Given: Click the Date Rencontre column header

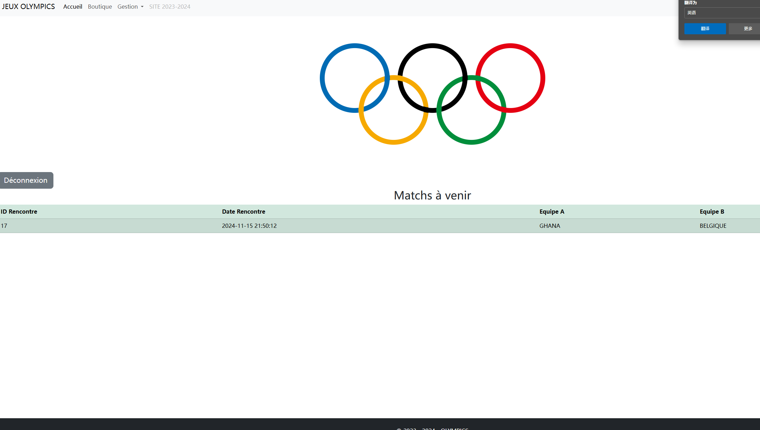Looking at the screenshot, I should point(244,212).
